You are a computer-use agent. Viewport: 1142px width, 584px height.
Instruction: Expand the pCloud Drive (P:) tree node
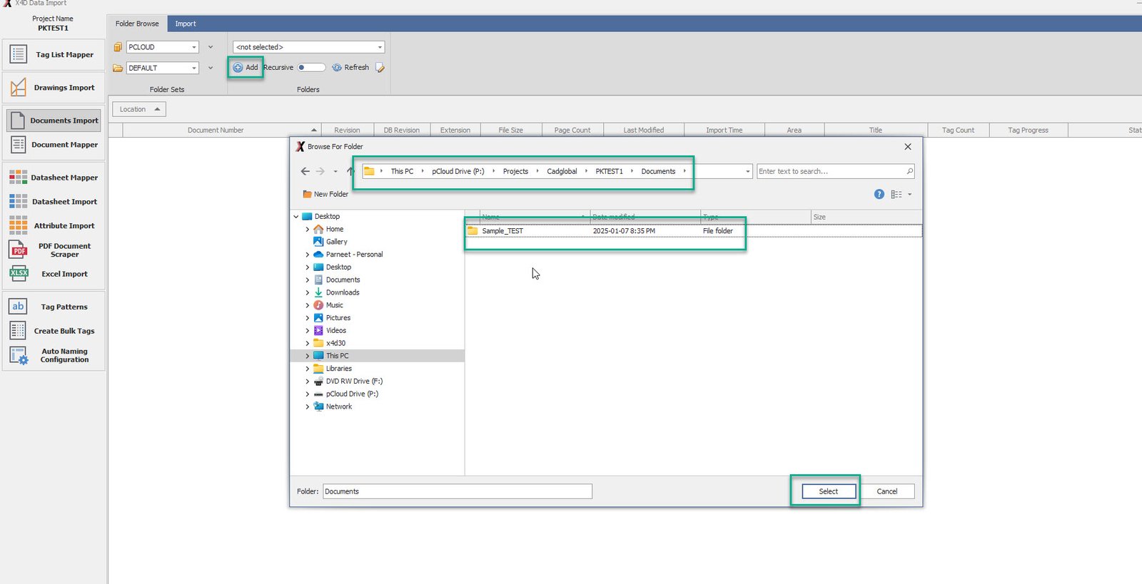(308, 394)
